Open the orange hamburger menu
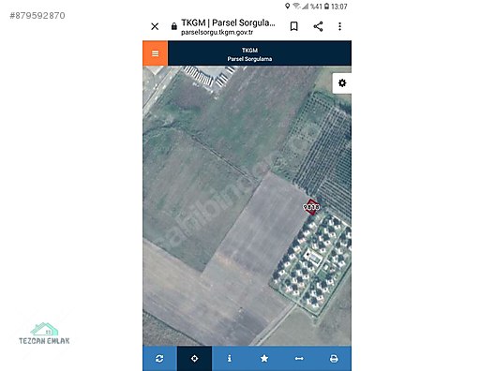 click(155, 53)
